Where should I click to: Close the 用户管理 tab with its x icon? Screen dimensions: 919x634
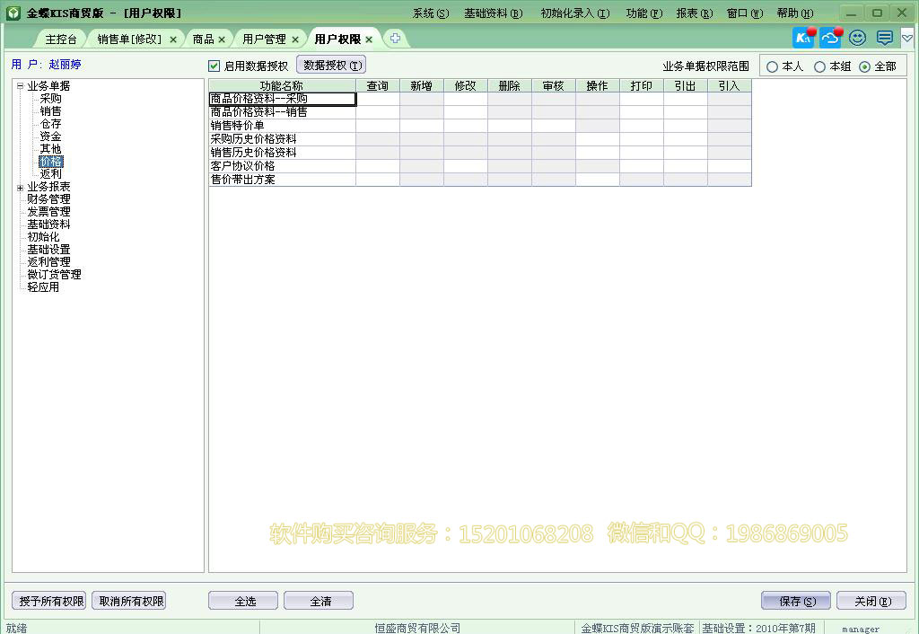coord(295,39)
